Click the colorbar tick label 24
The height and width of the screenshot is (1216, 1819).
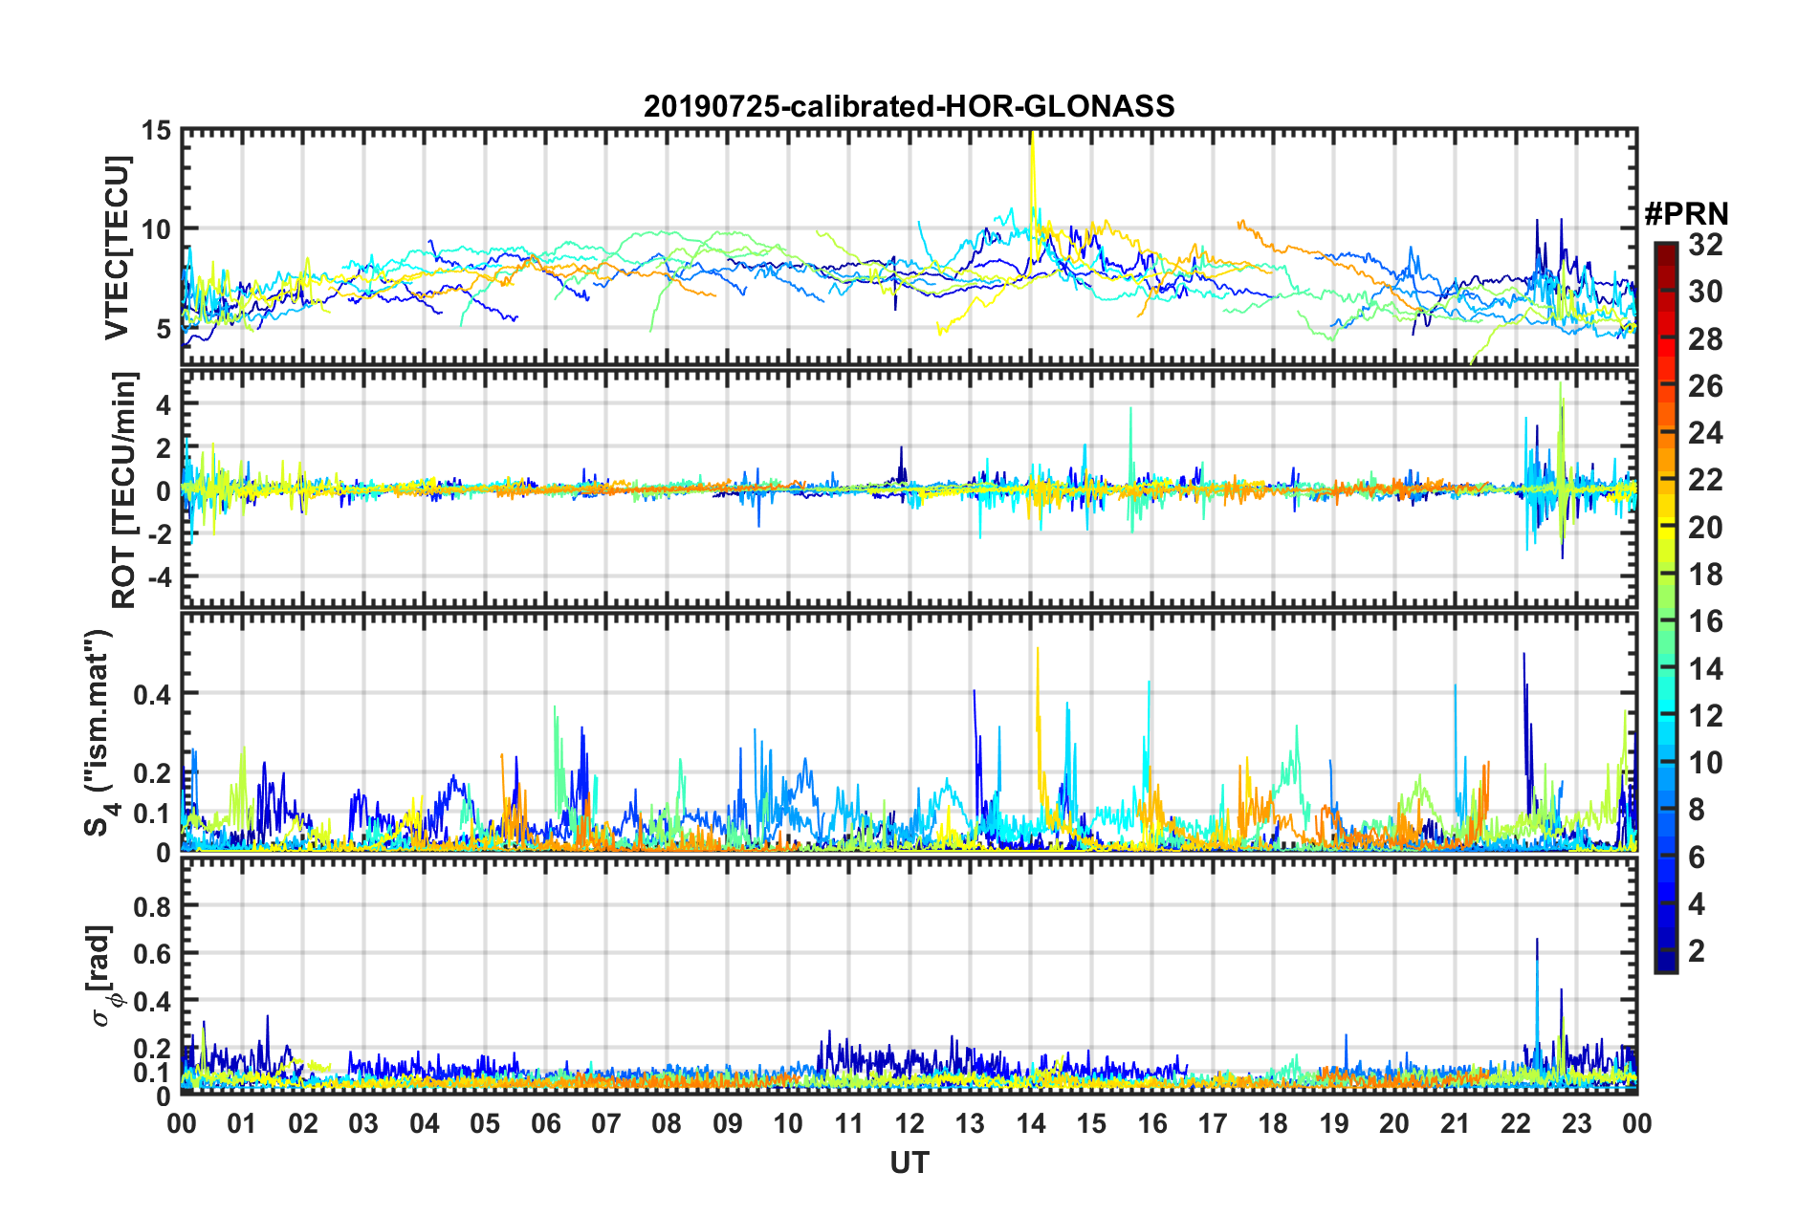point(1705,433)
